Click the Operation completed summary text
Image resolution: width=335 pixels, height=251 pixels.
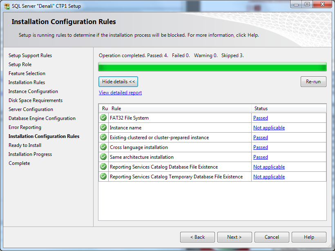click(x=171, y=56)
